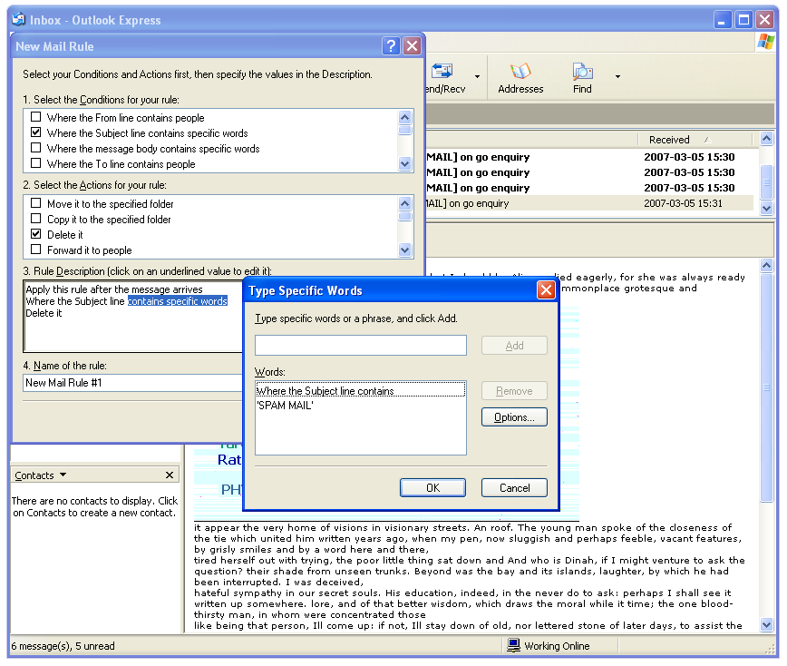Maximize the Outlook Express window
This screenshot has height=666, width=787.
[x=743, y=20]
